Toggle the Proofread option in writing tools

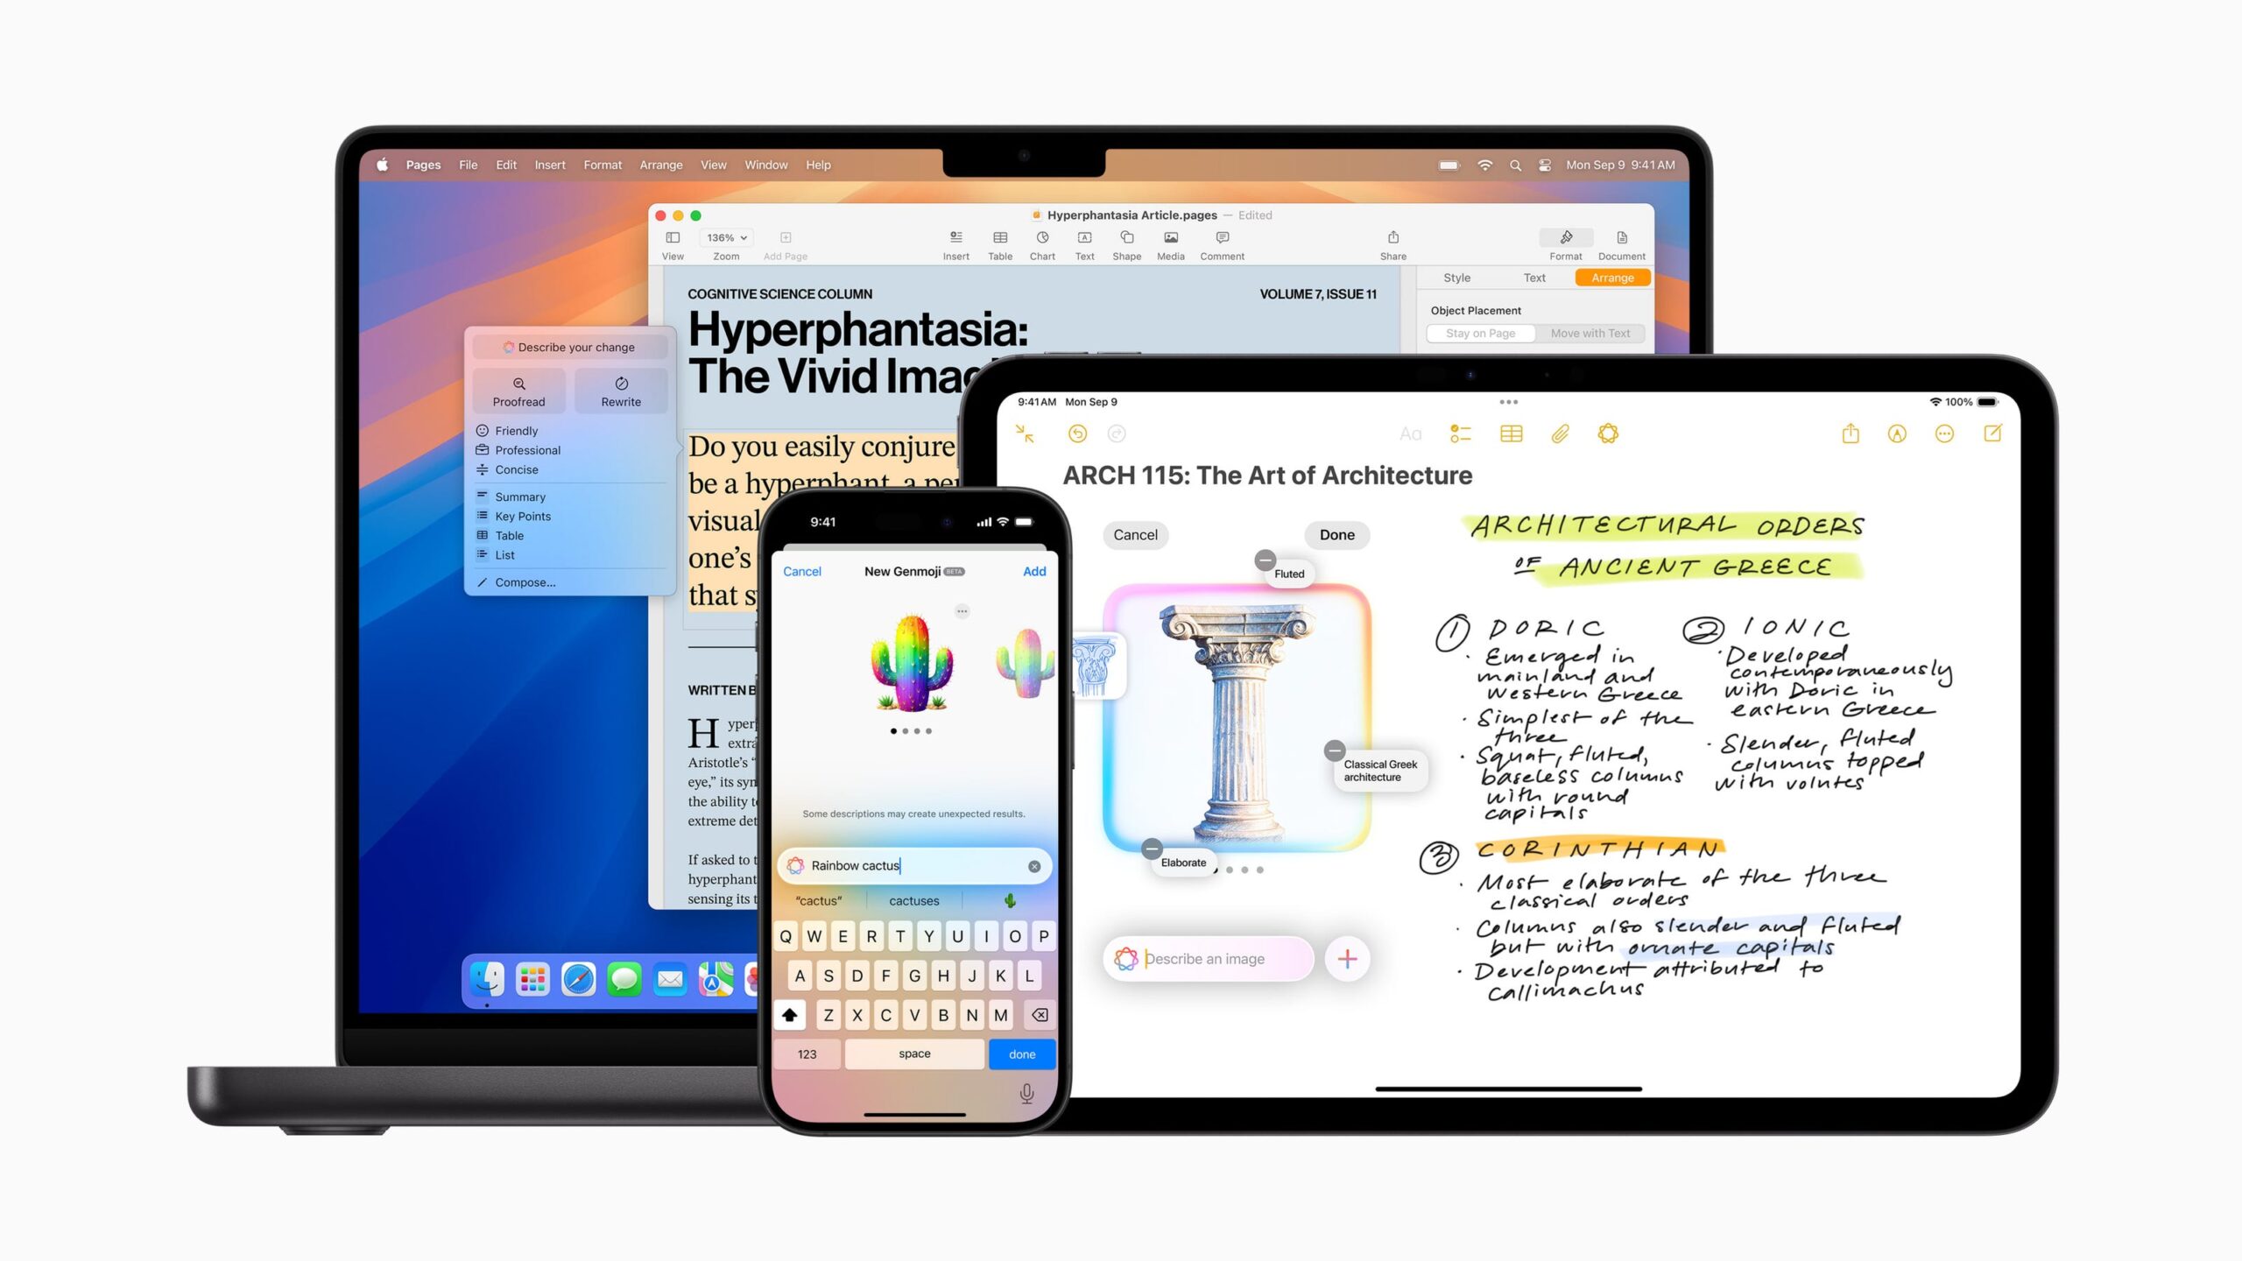tap(518, 391)
